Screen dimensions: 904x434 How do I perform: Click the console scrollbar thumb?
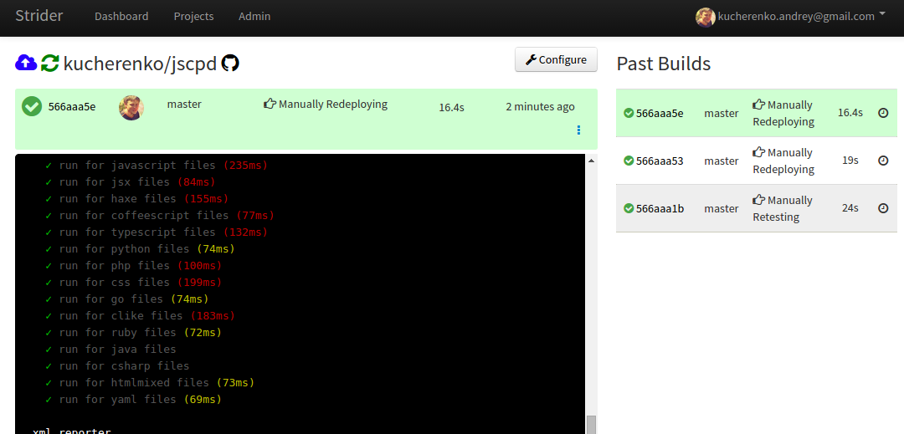click(x=591, y=425)
